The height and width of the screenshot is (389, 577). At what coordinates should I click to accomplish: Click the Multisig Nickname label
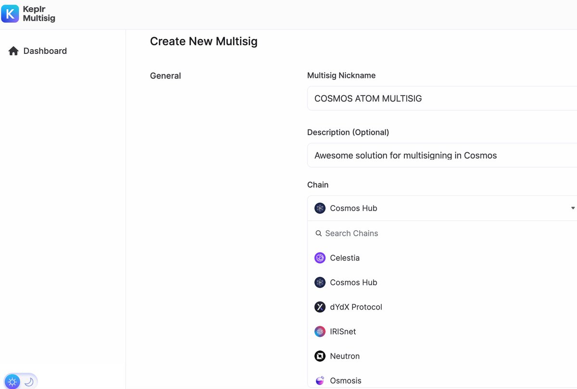point(341,76)
